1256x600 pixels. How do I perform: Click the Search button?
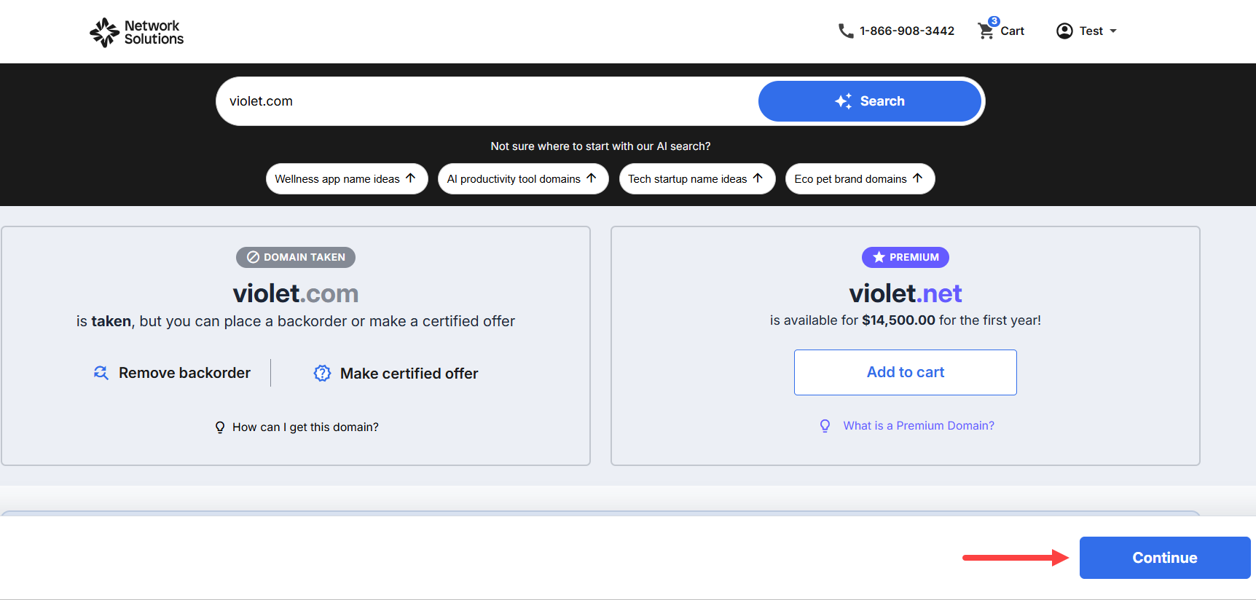click(x=870, y=101)
